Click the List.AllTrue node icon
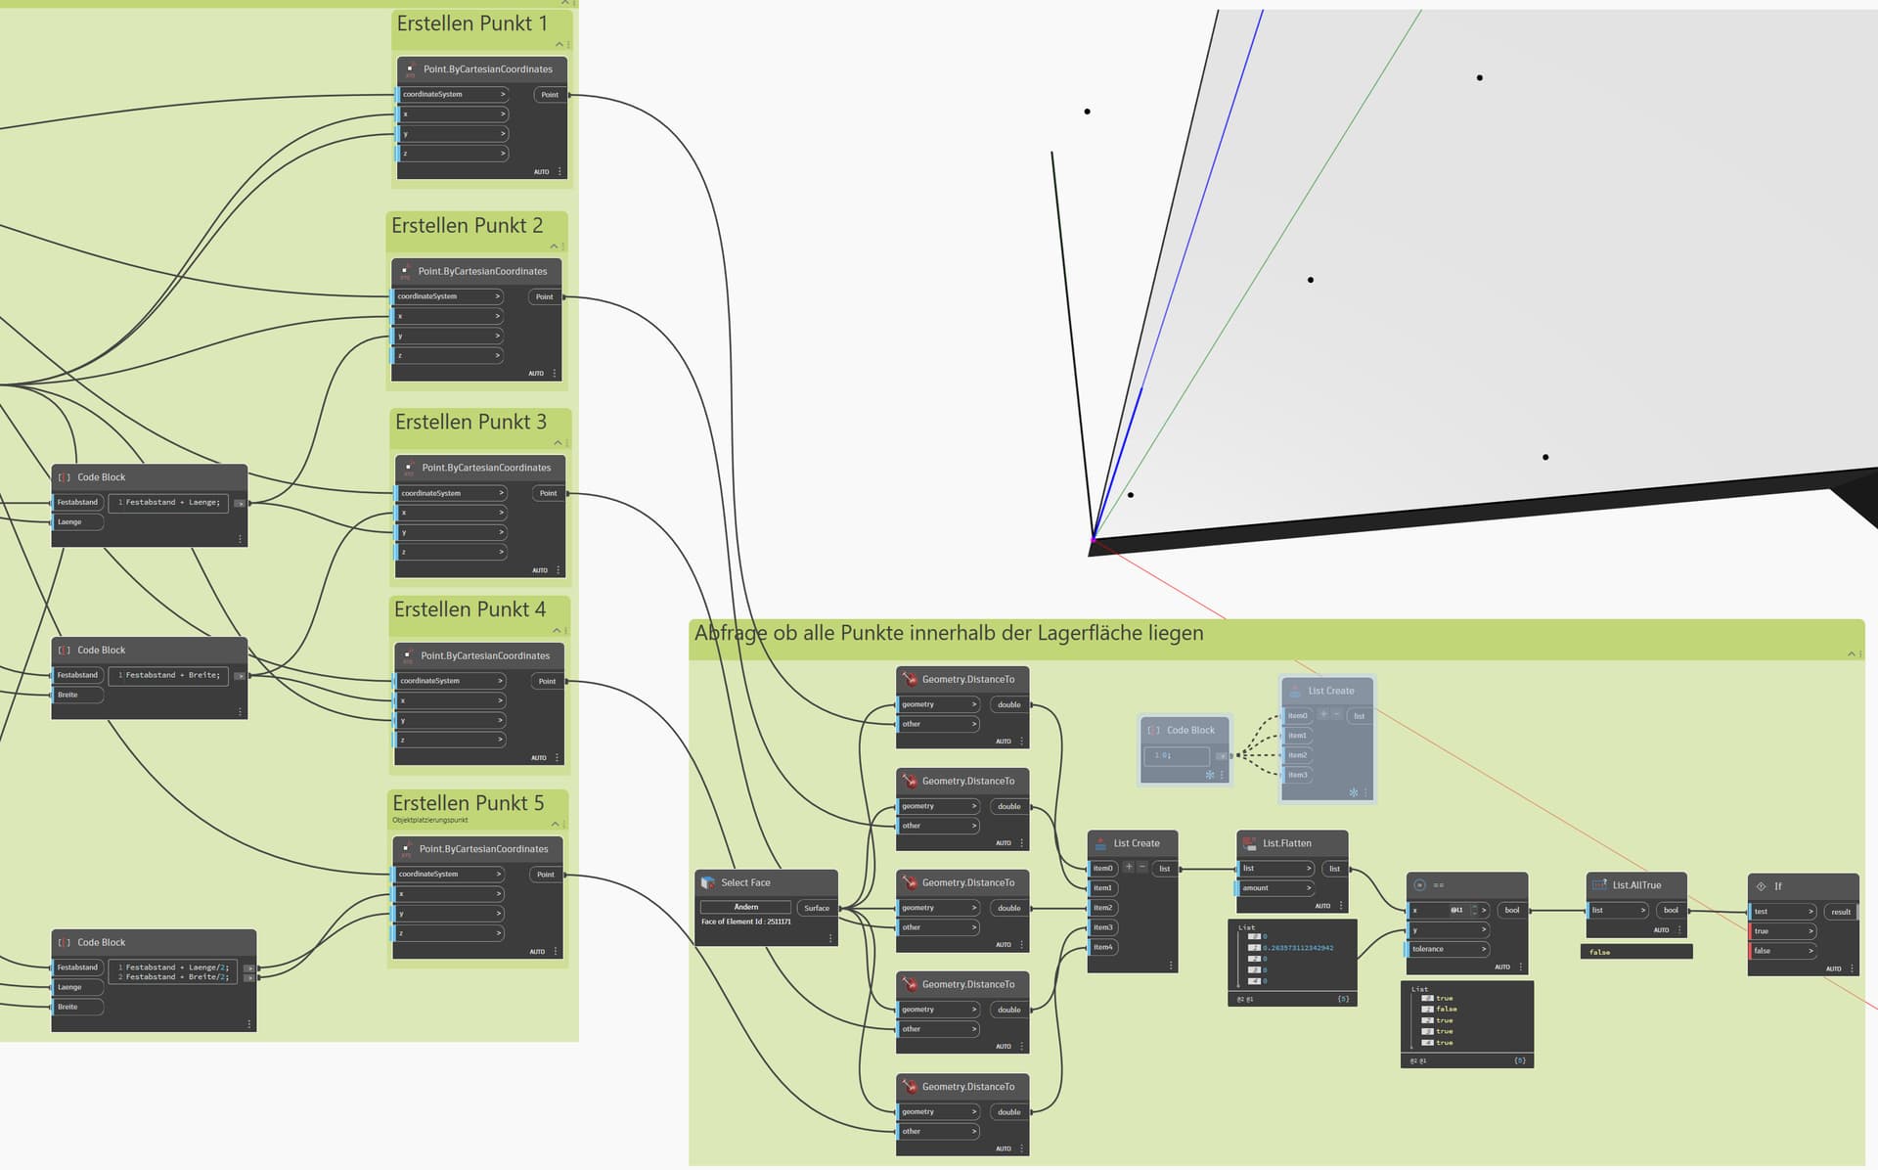This screenshot has width=1878, height=1170. (x=1599, y=885)
